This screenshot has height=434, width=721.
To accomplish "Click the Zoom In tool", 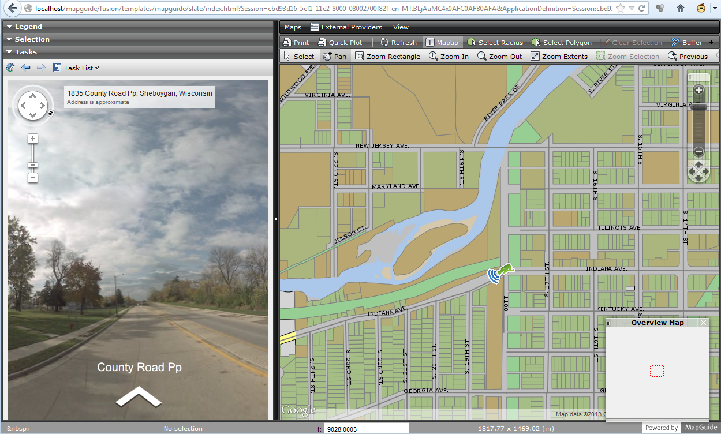I will pyautogui.click(x=449, y=56).
